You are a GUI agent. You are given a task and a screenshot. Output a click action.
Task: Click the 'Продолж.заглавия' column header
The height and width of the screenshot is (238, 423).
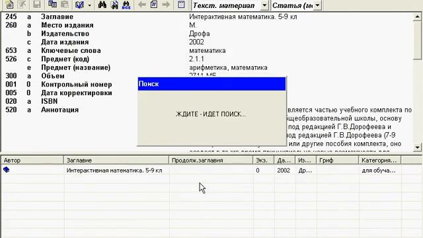pos(211,160)
